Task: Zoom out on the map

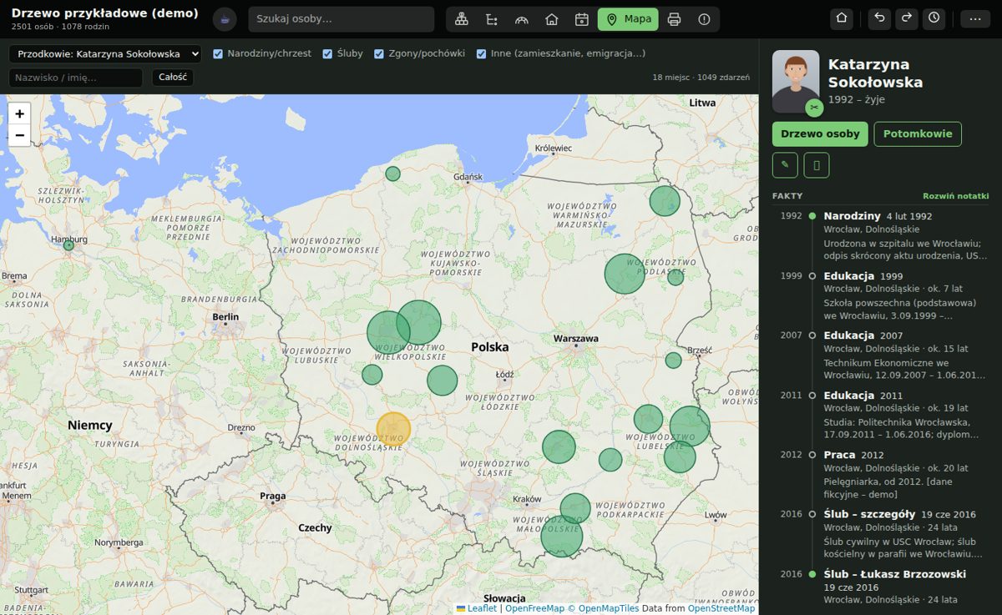Action: point(19,135)
